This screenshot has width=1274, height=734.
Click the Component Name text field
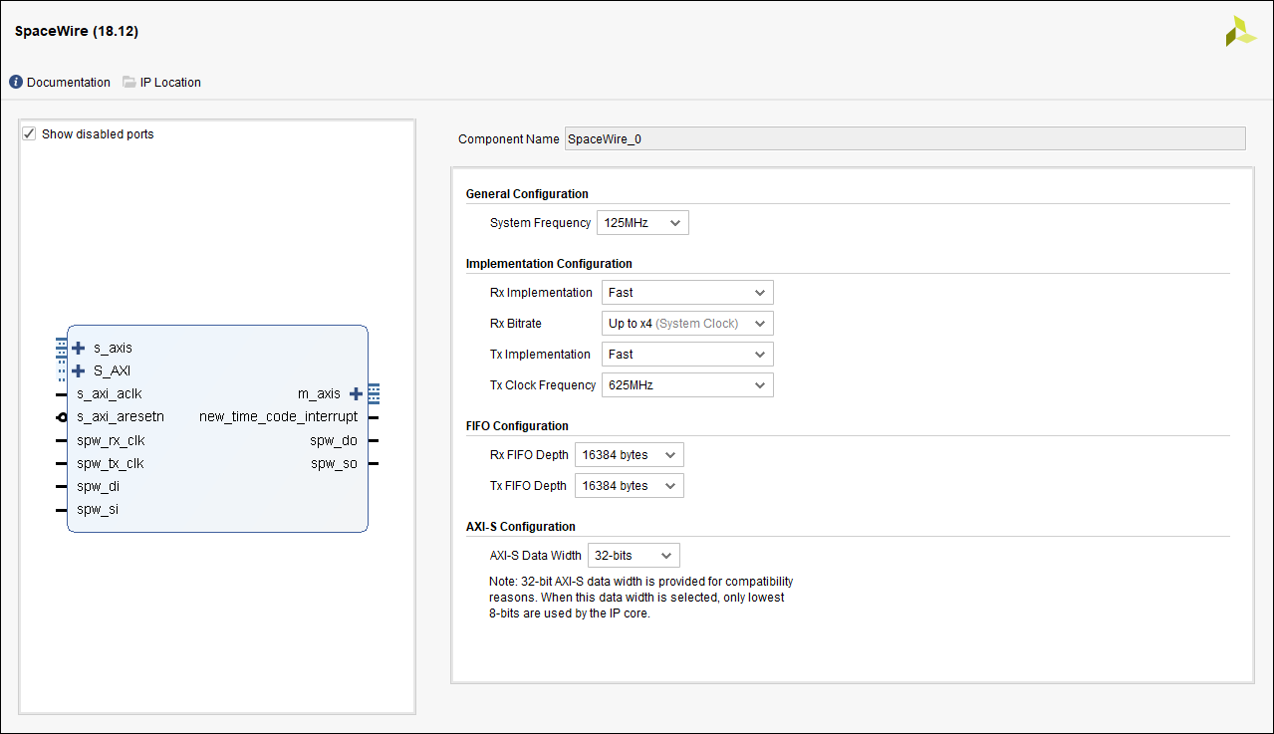coord(903,139)
